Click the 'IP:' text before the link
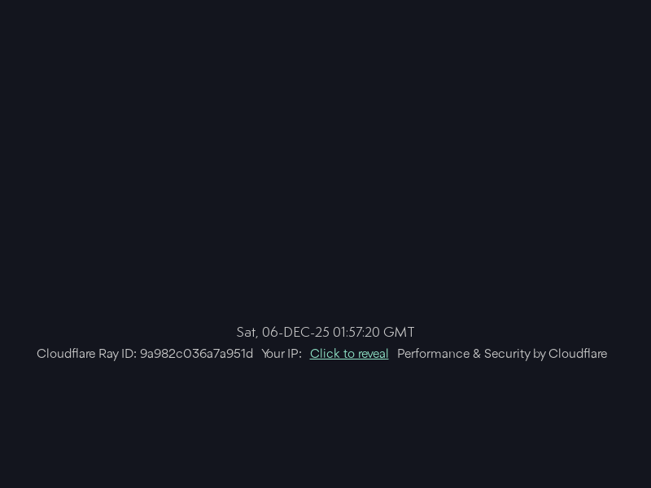This screenshot has width=651, height=488. point(295,354)
